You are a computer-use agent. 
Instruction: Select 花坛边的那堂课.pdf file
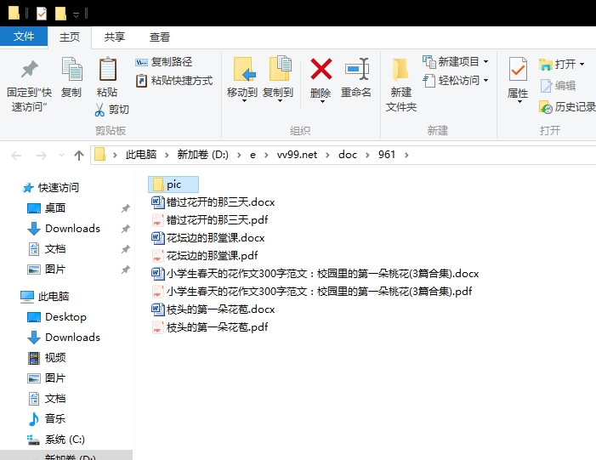205,255
